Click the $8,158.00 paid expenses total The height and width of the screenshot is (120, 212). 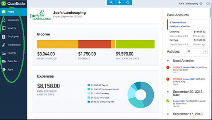tap(48, 86)
